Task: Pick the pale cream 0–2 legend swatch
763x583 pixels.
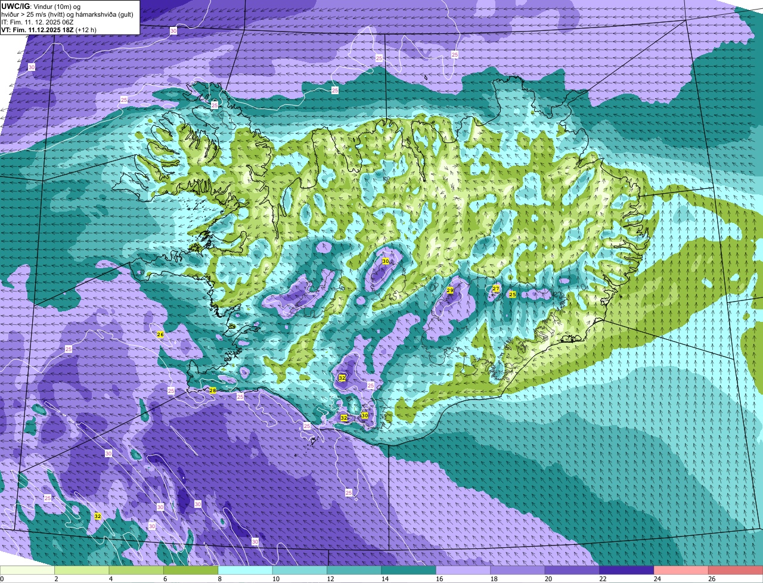Action: (x=27, y=570)
